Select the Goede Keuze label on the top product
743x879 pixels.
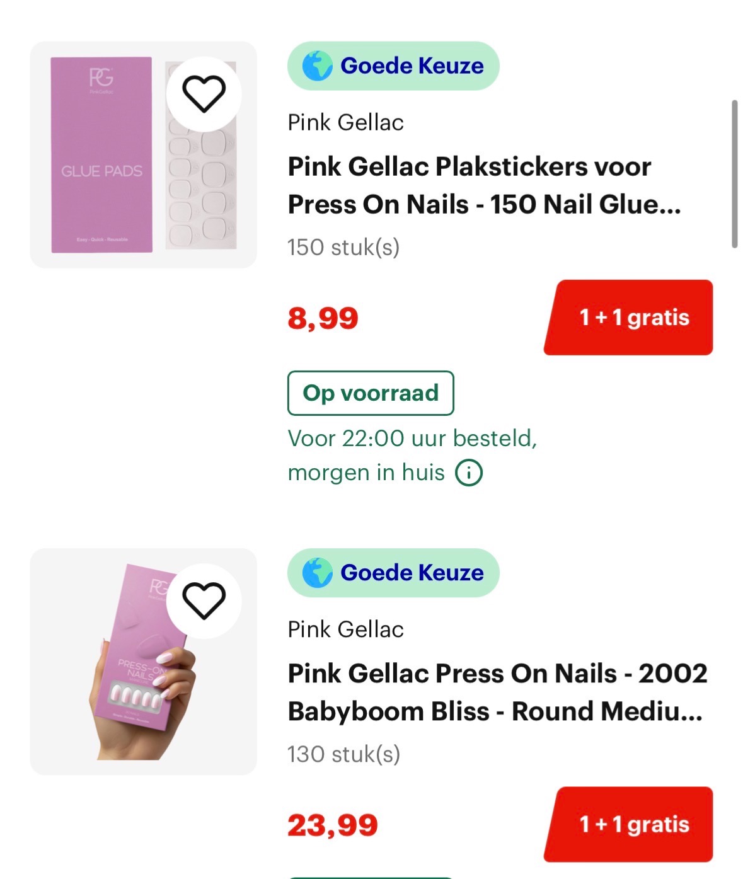393,65
